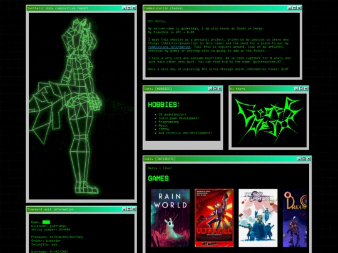
Task: Close the Synthetic body composition report window
Action: [134, 8]
